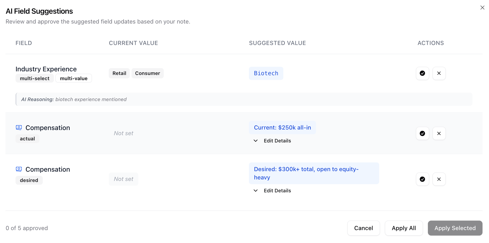Click the actual tag under Compensation

coord(27,139)
